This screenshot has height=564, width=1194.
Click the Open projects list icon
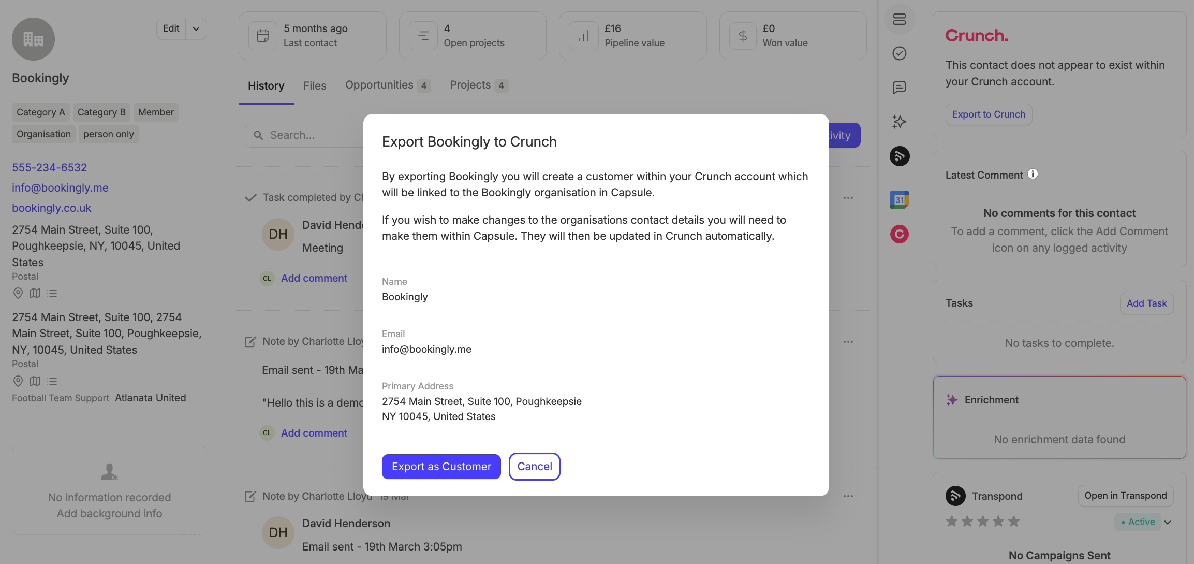click(423, 36)
